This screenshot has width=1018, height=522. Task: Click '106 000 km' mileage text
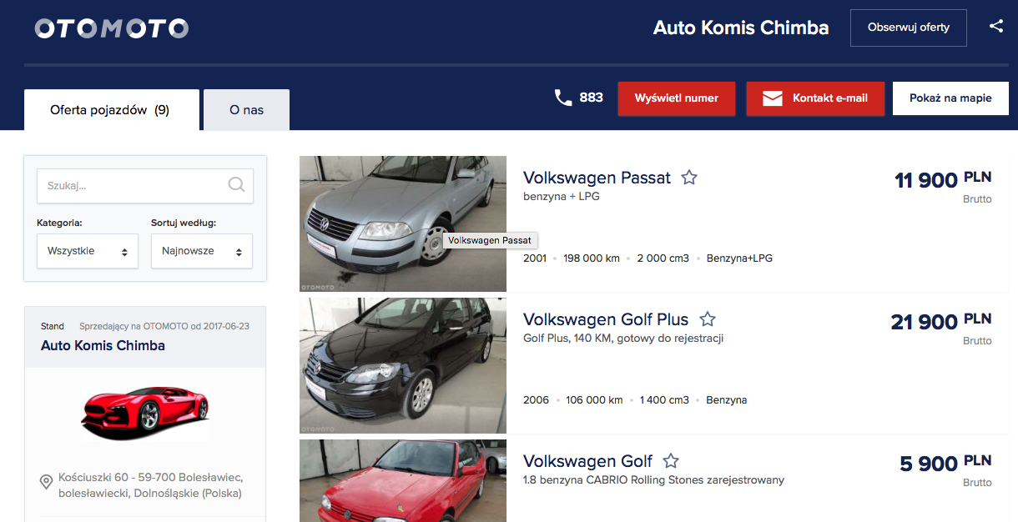[x=594, y=400]
